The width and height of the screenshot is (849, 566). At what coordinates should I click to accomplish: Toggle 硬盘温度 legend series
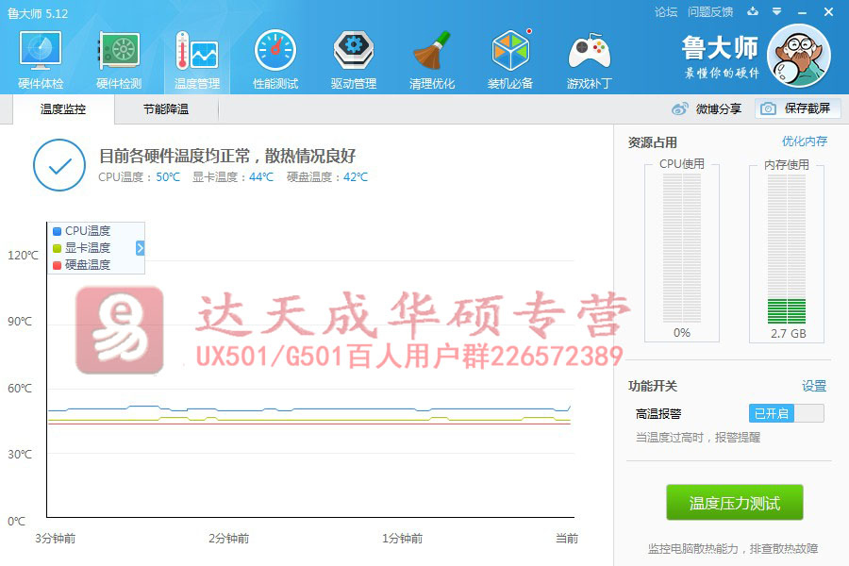(82, 265)
